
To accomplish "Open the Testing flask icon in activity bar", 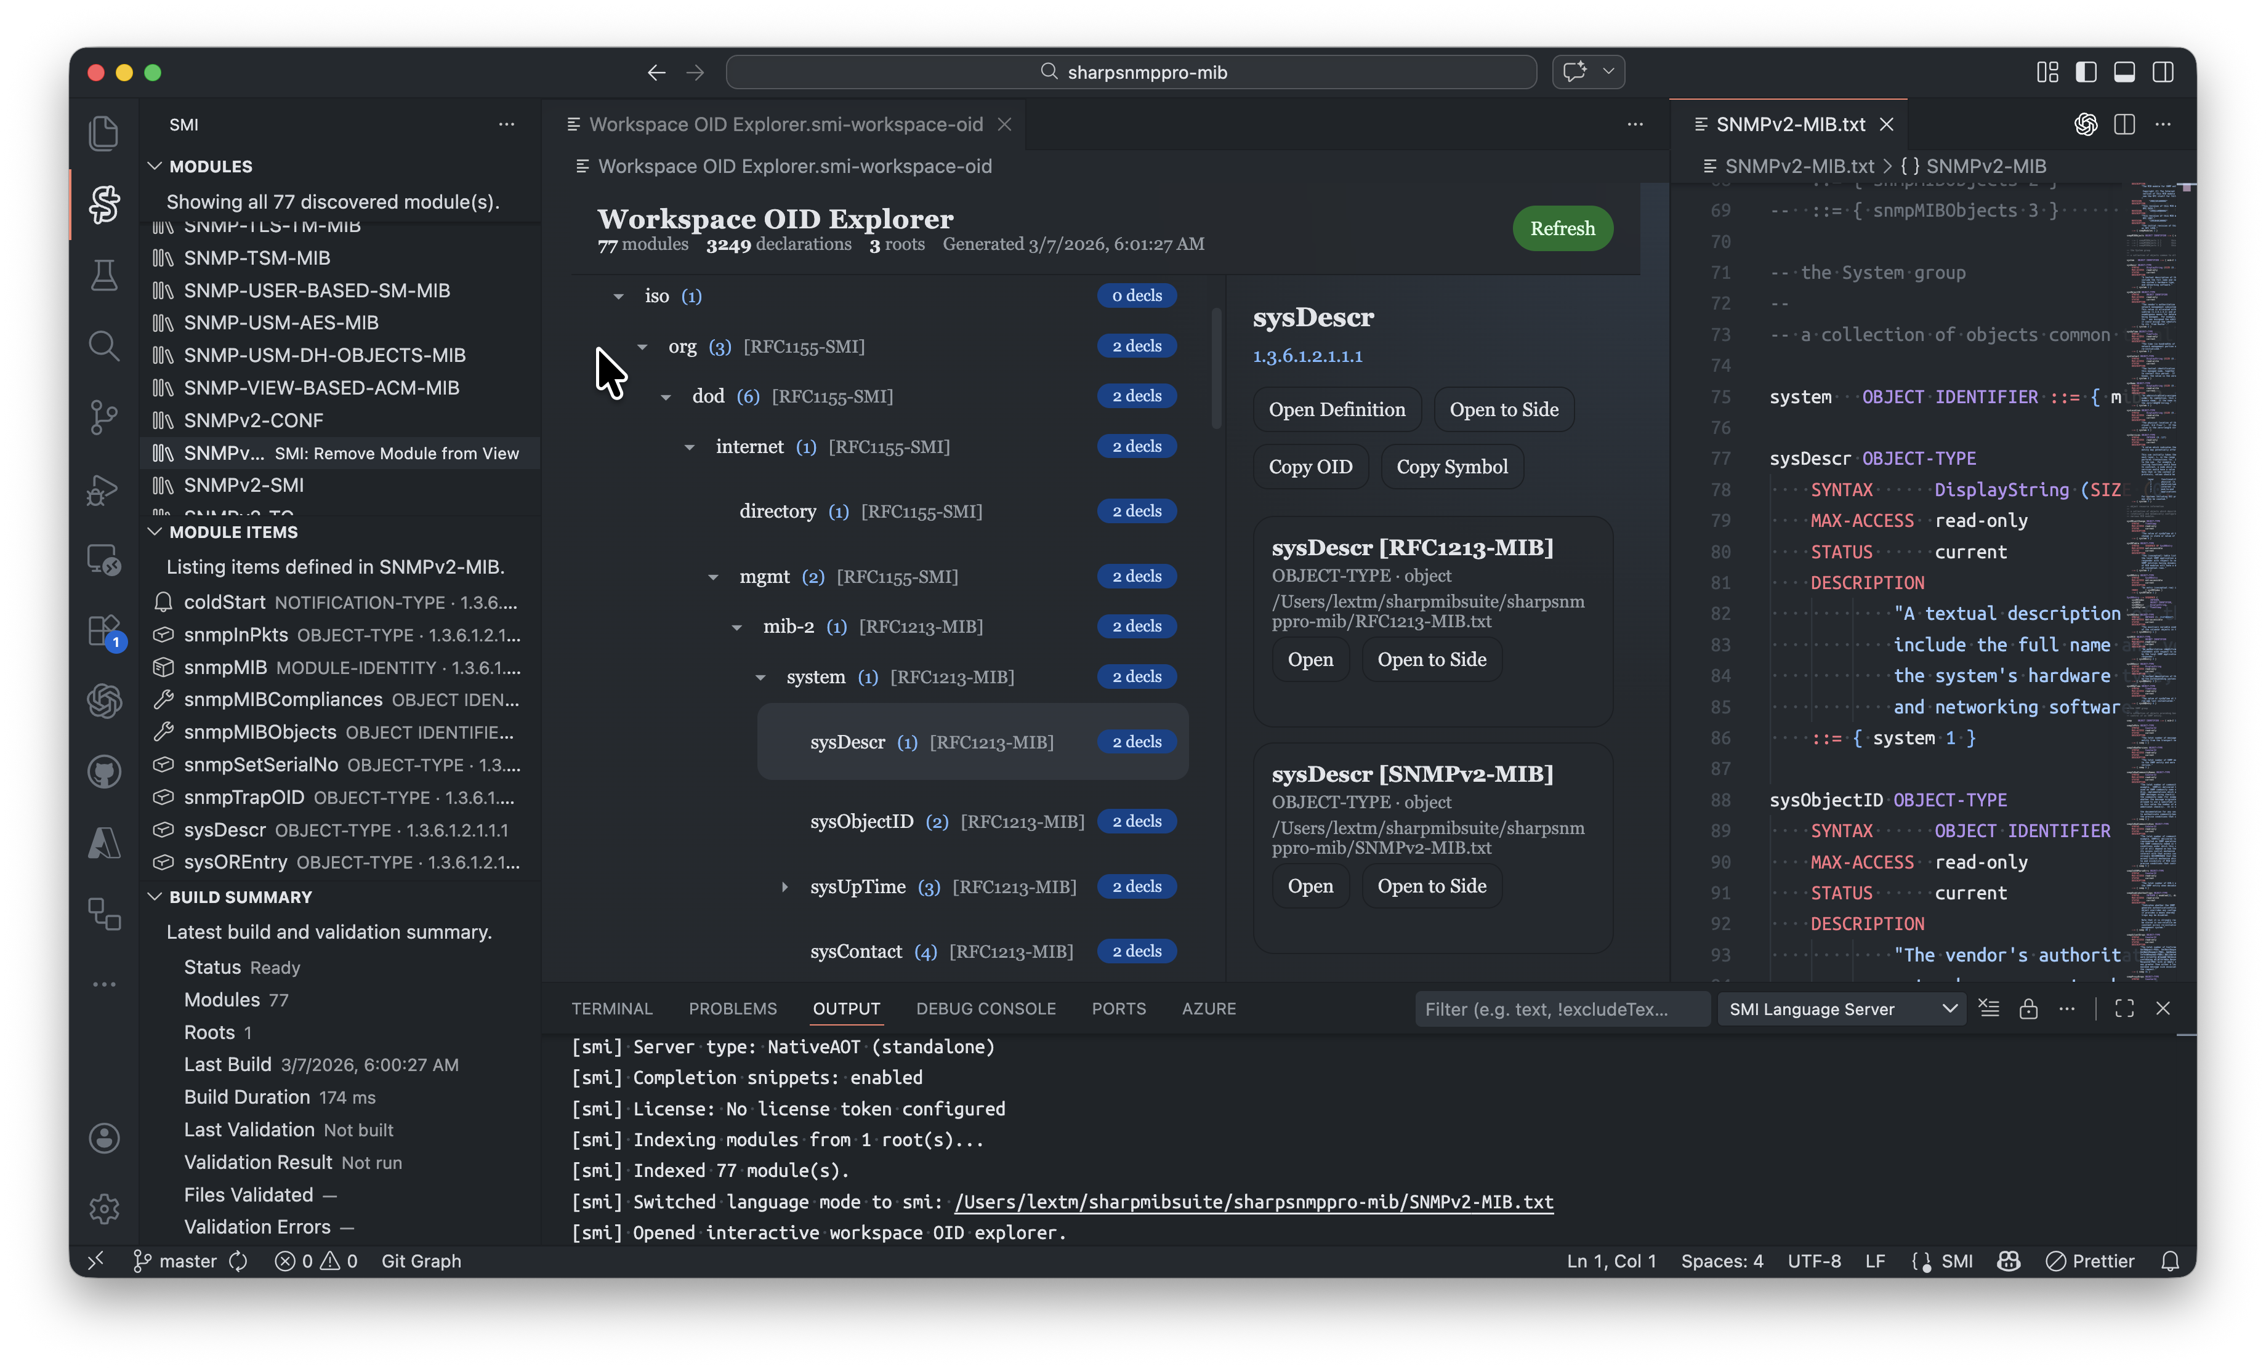I will (x=104, y=274).
